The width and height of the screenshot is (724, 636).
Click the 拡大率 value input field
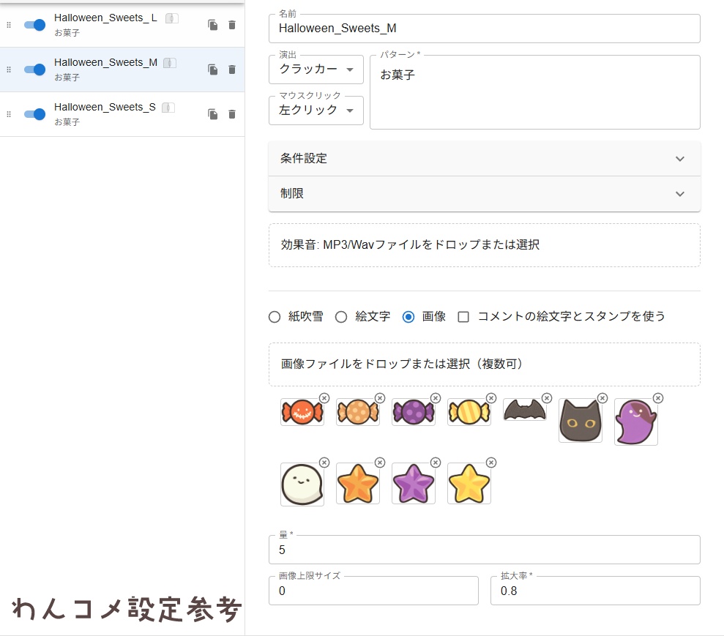tap(593, 591)
